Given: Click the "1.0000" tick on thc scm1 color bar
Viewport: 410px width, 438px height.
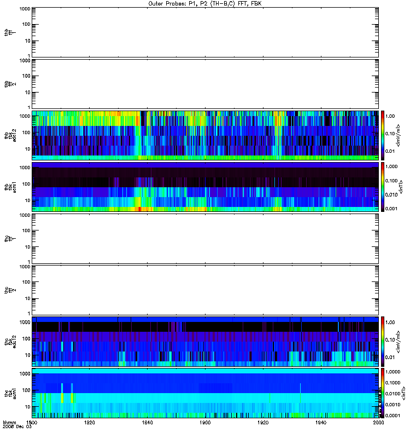Looking at the screenshot, I should (x=393, y=372).
